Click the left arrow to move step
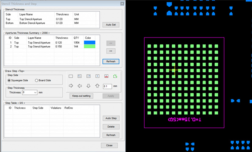This screenshot has height=152, width=252. [80, 86]
